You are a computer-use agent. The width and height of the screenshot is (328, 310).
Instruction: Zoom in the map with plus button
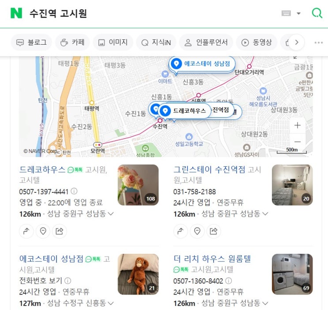pyautogui.click(x=297, y=125)
